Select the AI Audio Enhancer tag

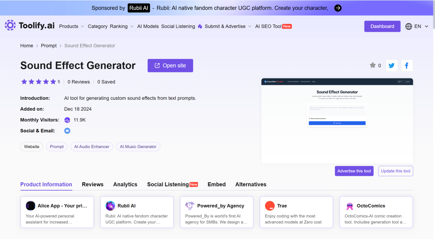(x=92, y=147)
